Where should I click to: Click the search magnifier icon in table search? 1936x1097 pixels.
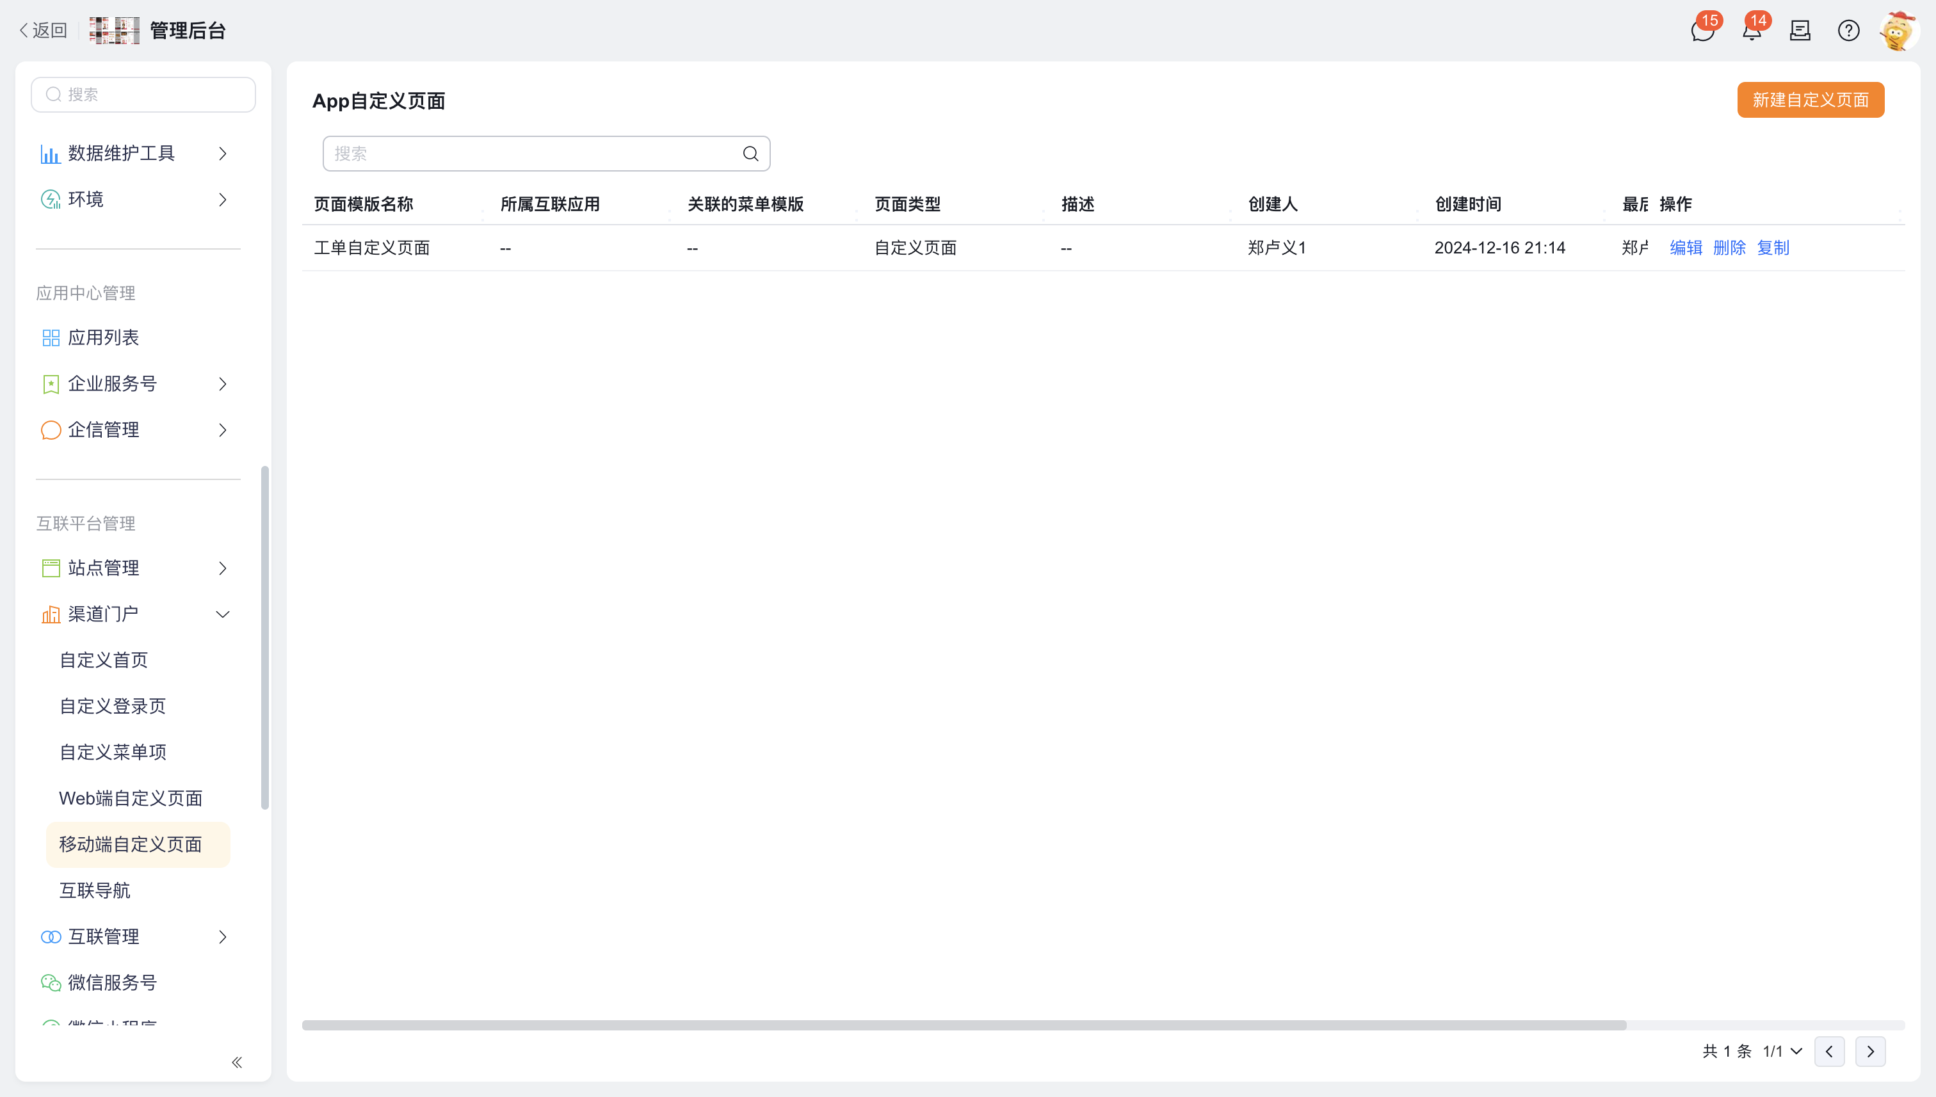click(x=750, y=154)
